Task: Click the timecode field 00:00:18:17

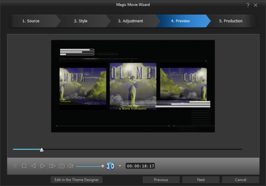Action: click(140, 166)
